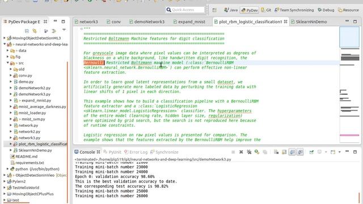This screenshot has width=363, height=204.
Task: Maximize the Console view
Action: (x=355, y=152)
